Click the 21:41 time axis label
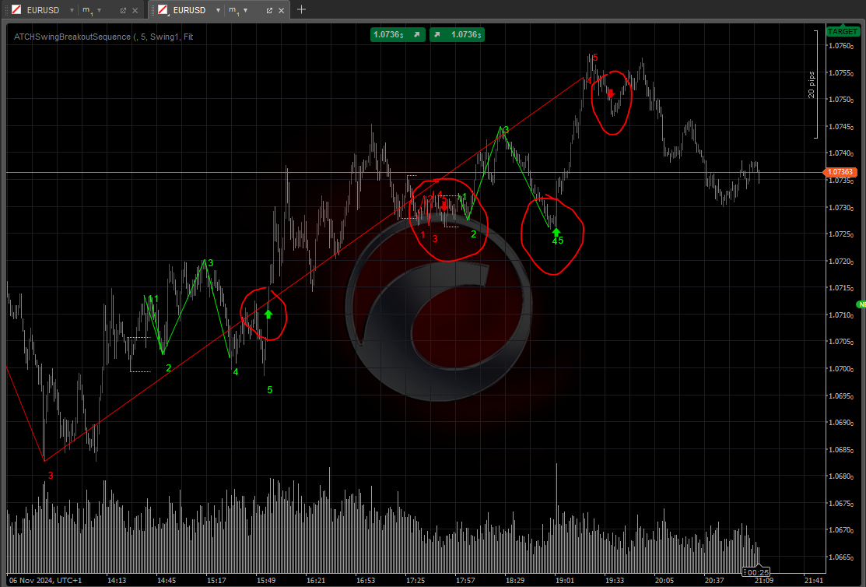The image size is (866, 587). click(x=814, y=580)
